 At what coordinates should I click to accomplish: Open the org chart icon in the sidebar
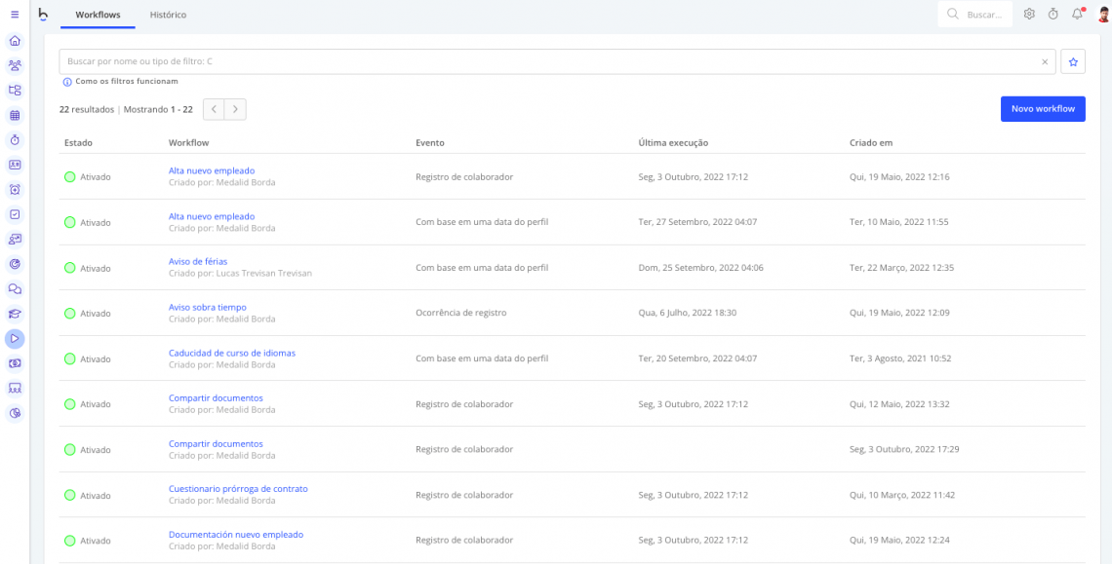(14, 89)
